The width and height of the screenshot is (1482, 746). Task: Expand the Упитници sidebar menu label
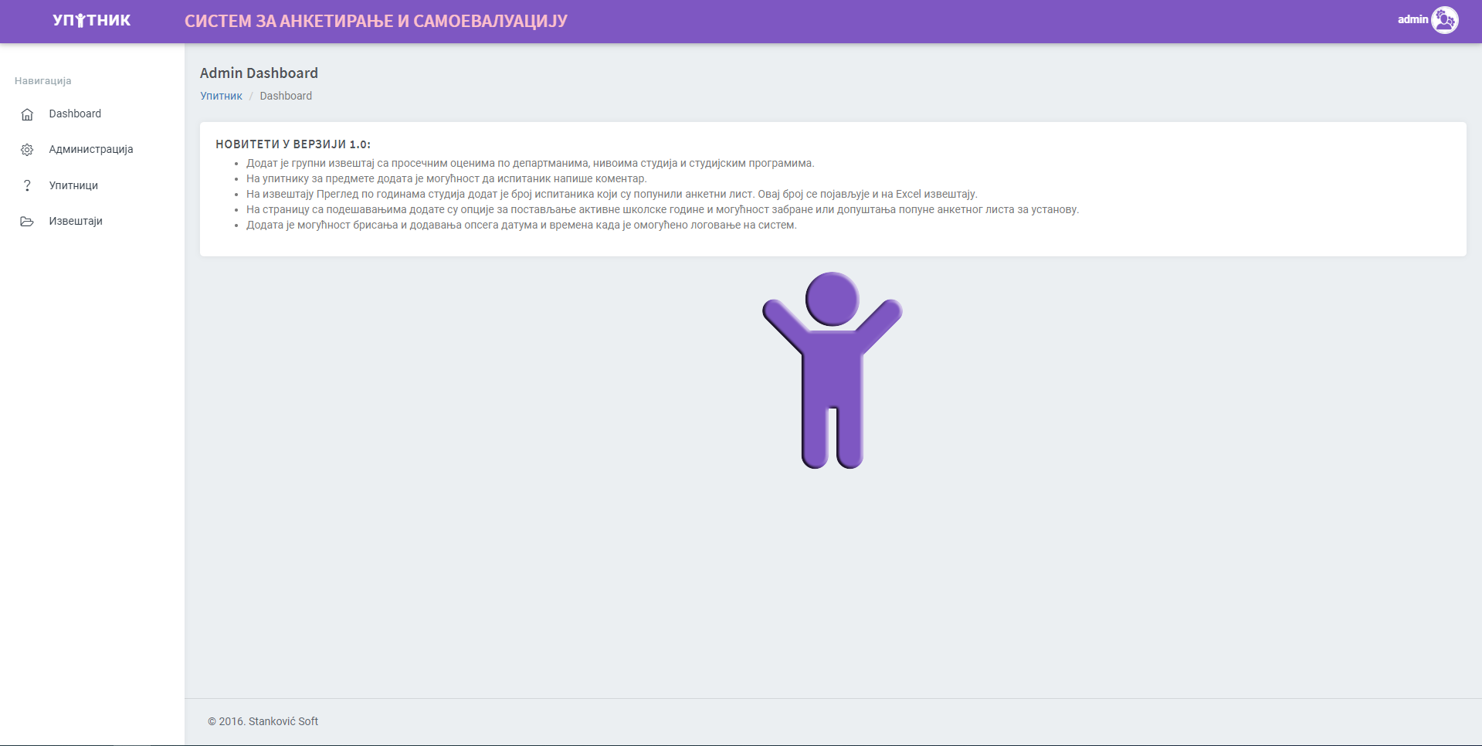pyautogui.click(x=73, y=185)
